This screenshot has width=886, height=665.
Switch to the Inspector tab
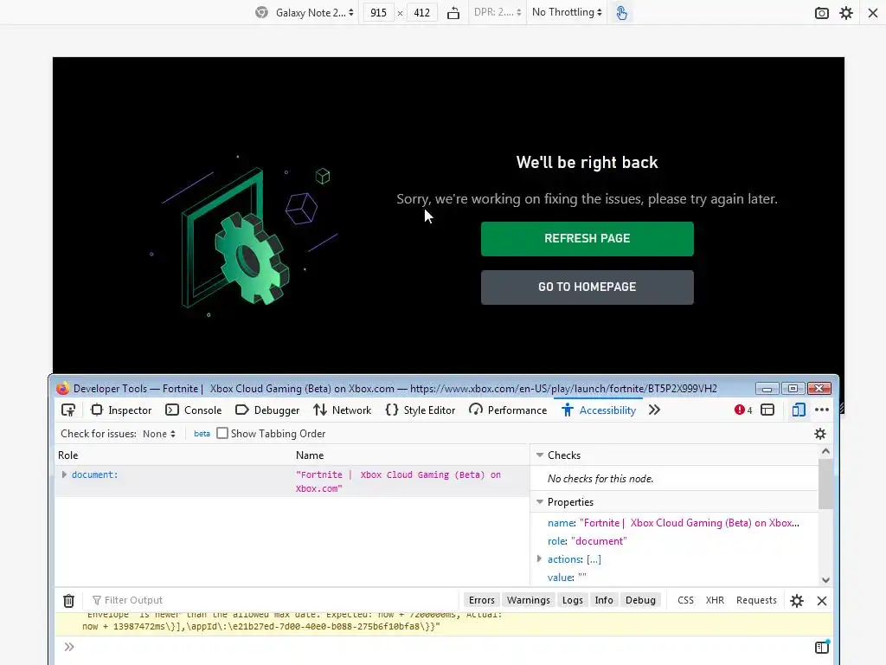(121, 410)
